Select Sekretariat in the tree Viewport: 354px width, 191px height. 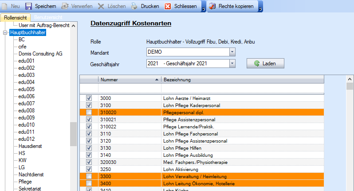(30, 189)
